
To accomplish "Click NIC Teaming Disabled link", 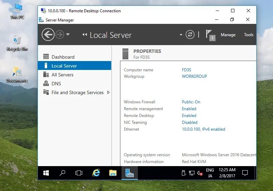I will pos(190,122).
